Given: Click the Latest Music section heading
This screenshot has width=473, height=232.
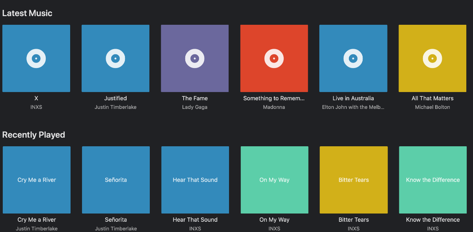Looking at the screenshot, I should click(27, 13).
